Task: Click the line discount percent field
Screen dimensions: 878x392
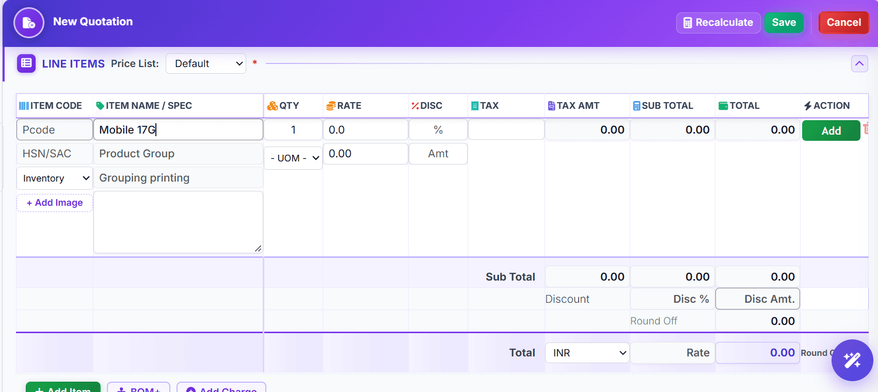Action: point(438,129)
